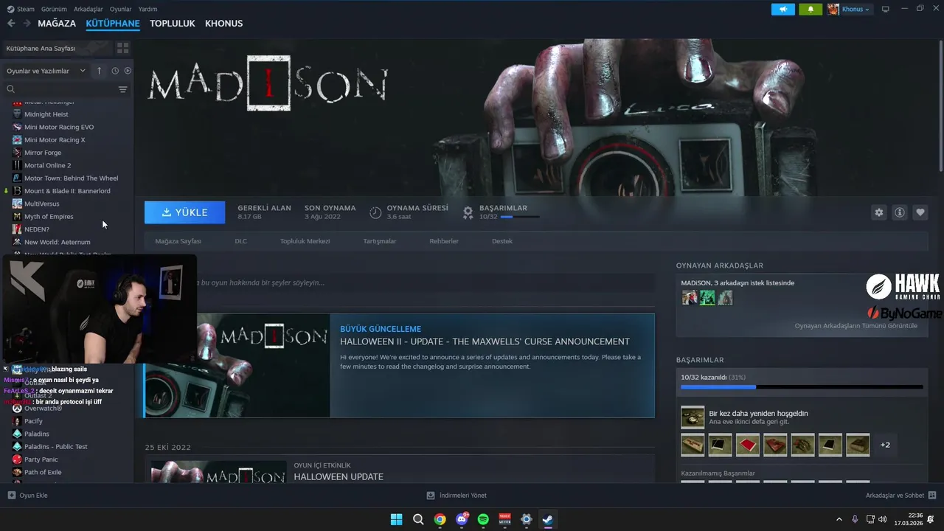Open the Arkadaşlar menu

[88, 9]
